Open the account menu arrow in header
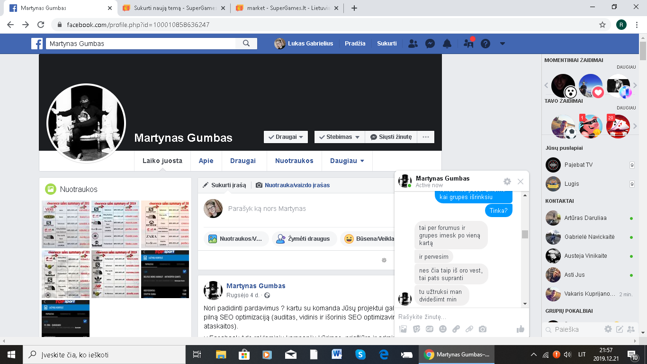This screenshot has height=364, width=647. (x=503, y=44)
